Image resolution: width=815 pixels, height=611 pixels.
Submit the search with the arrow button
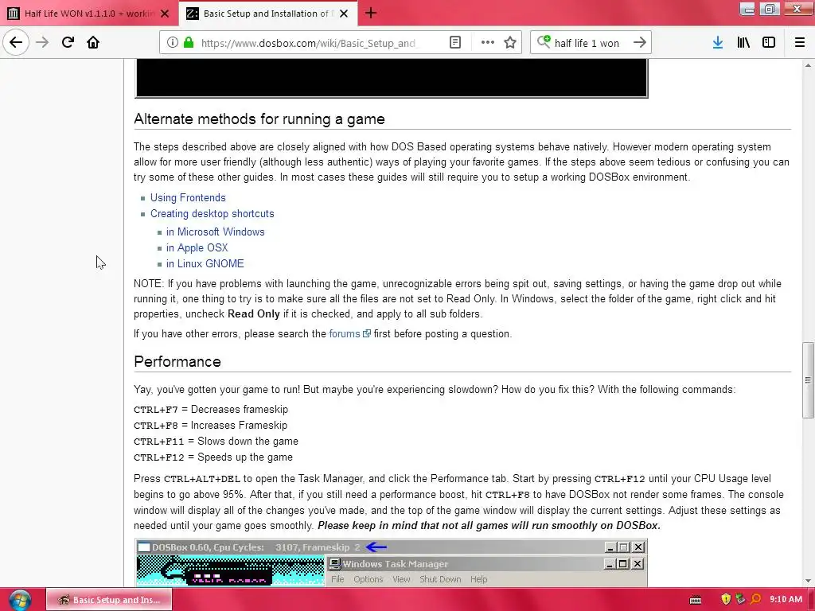point(640,43)
